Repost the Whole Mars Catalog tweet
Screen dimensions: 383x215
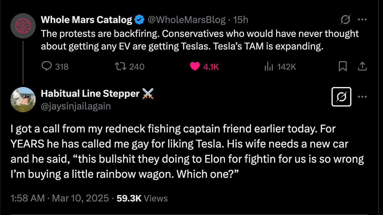[119, 67]
